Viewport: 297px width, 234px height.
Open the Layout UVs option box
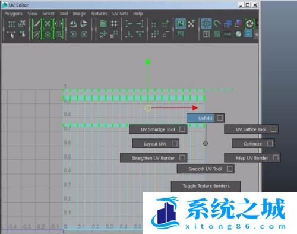coord(175,143)
